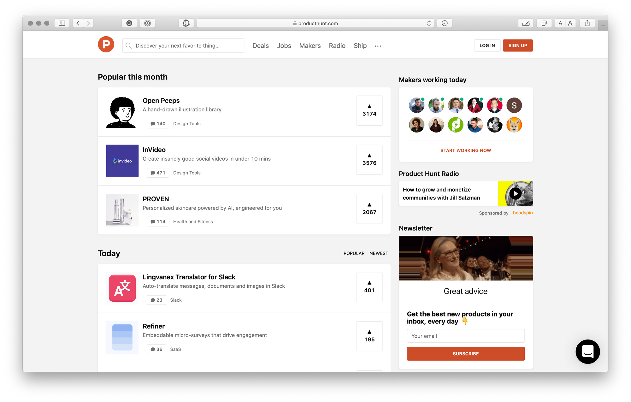Image resolution: width=631 pixels, height=402 pixels.
Task: Click the maker avatar with letter S
Action: (x=514, y=105)
